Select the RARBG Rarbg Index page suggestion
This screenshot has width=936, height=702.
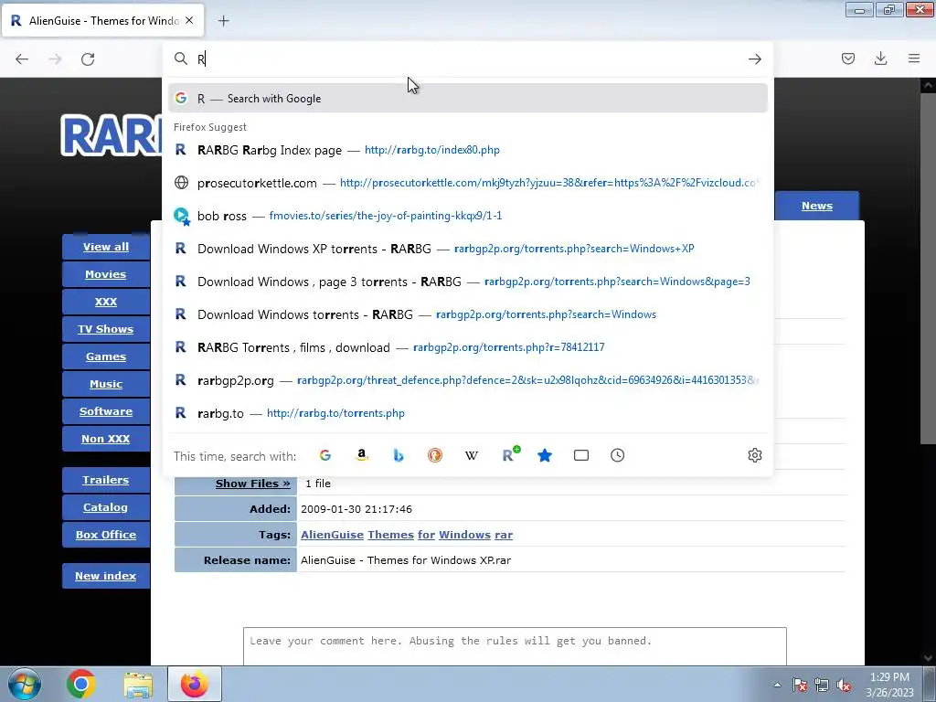467,150
